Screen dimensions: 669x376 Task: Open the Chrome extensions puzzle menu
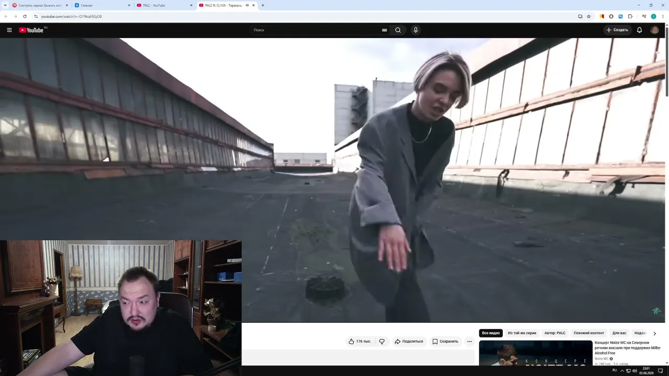point(630,16)
